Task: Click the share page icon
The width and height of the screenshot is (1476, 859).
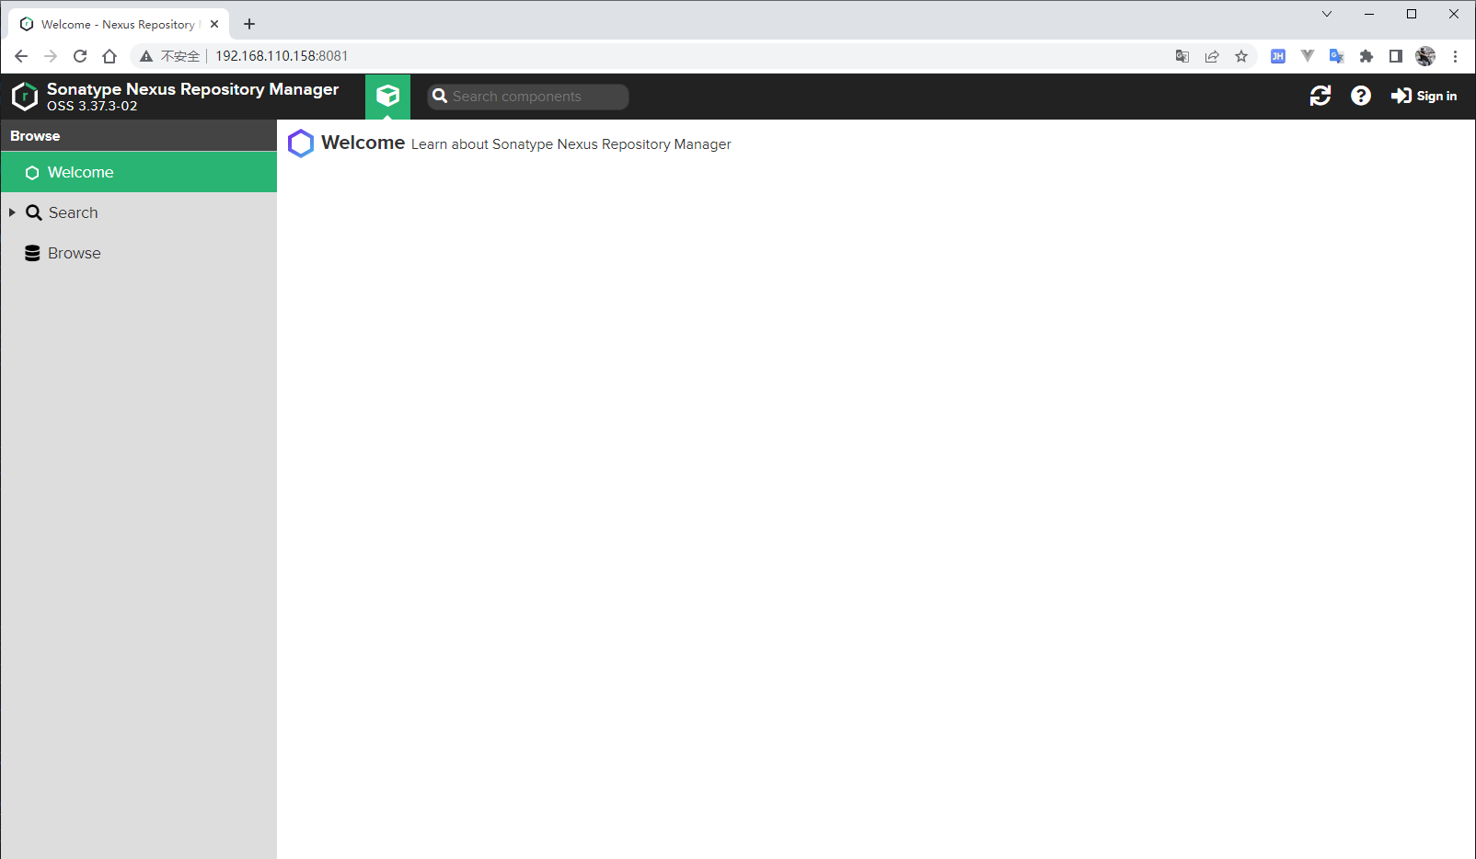Action: (1212, 56)
